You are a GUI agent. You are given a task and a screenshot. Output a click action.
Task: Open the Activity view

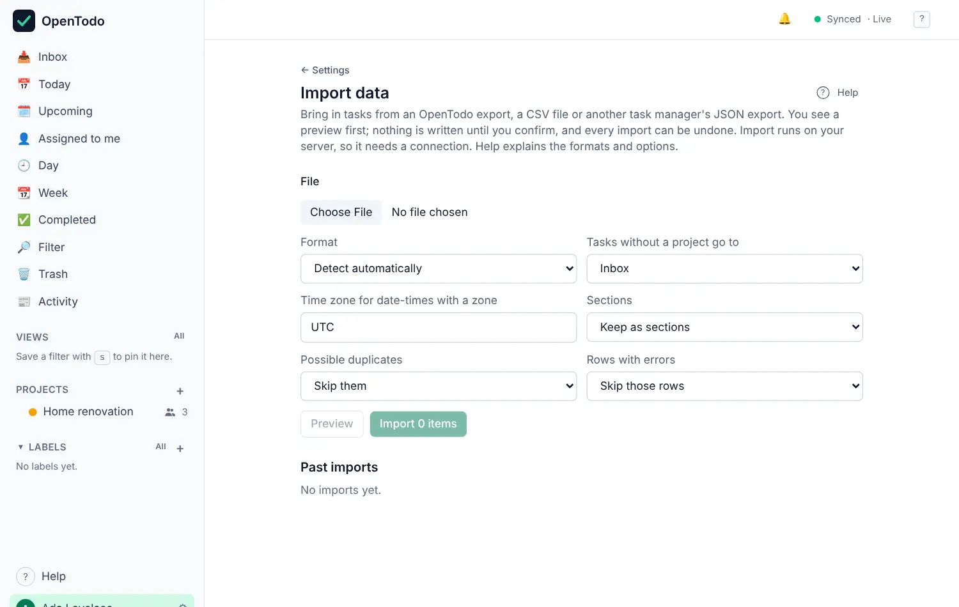coord(102,302)
